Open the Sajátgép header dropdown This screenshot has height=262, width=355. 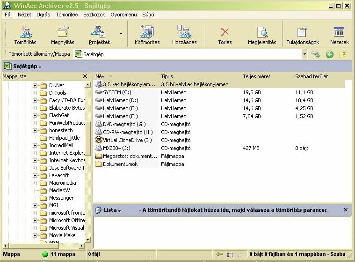tap(40, 67)
